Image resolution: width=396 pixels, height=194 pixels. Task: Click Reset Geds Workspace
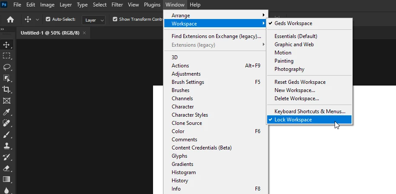click(x=309, y=82)
